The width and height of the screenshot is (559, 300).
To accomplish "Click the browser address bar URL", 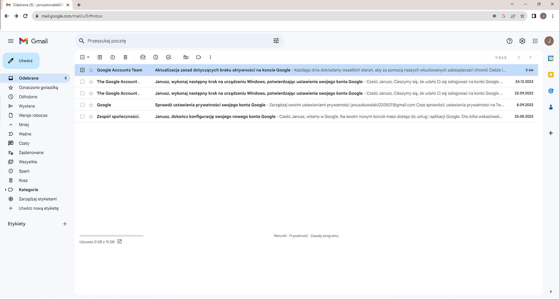I will [x=72, y=16].
